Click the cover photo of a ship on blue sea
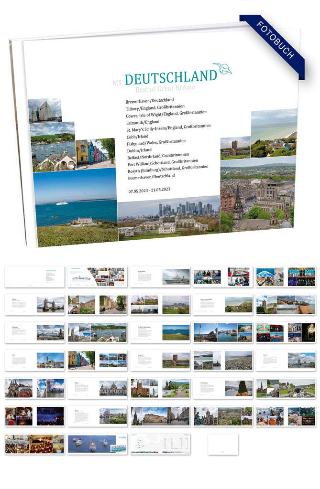The height and width of the screenshot is (489, 320). point(76,207)
